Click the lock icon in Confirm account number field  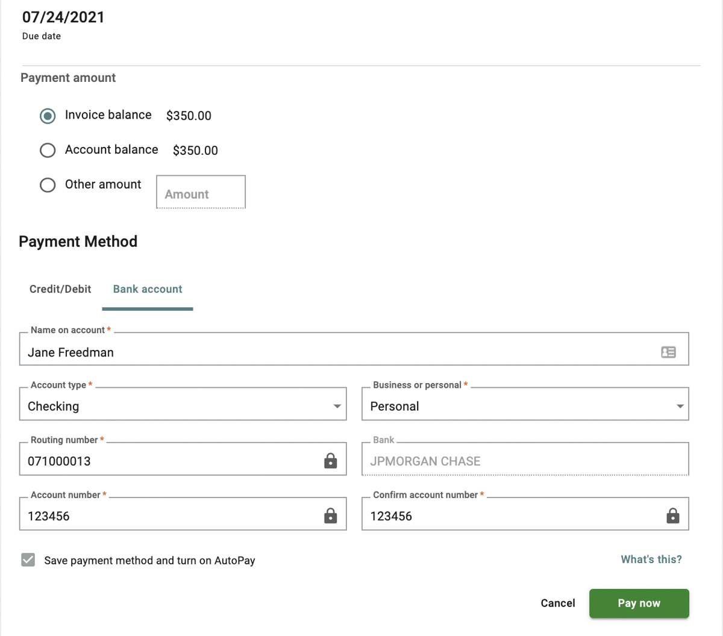[673, 516]
